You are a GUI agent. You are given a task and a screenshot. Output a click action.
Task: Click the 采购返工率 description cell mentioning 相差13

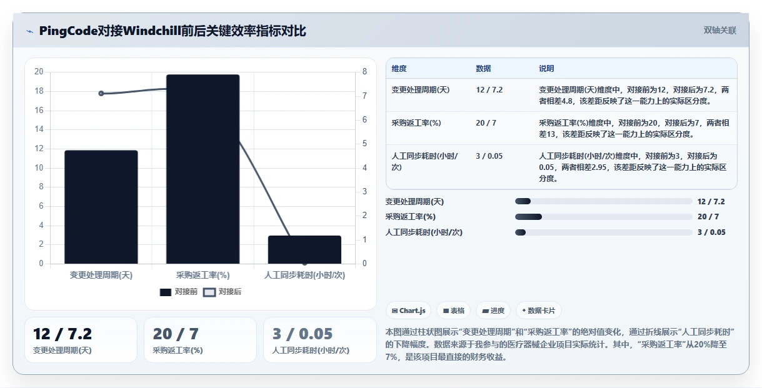[x=634, y=128]
